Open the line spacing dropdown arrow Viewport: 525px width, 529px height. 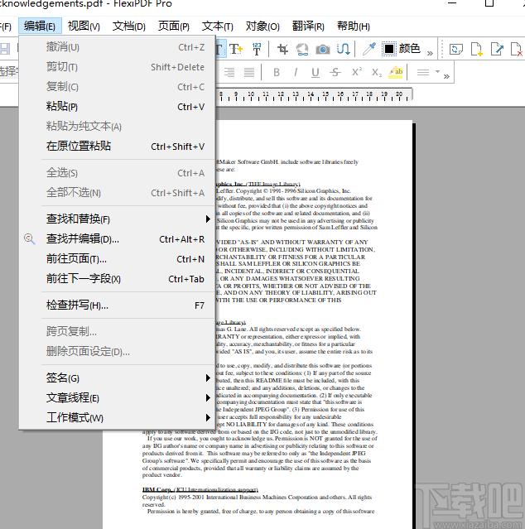[437, 71]
